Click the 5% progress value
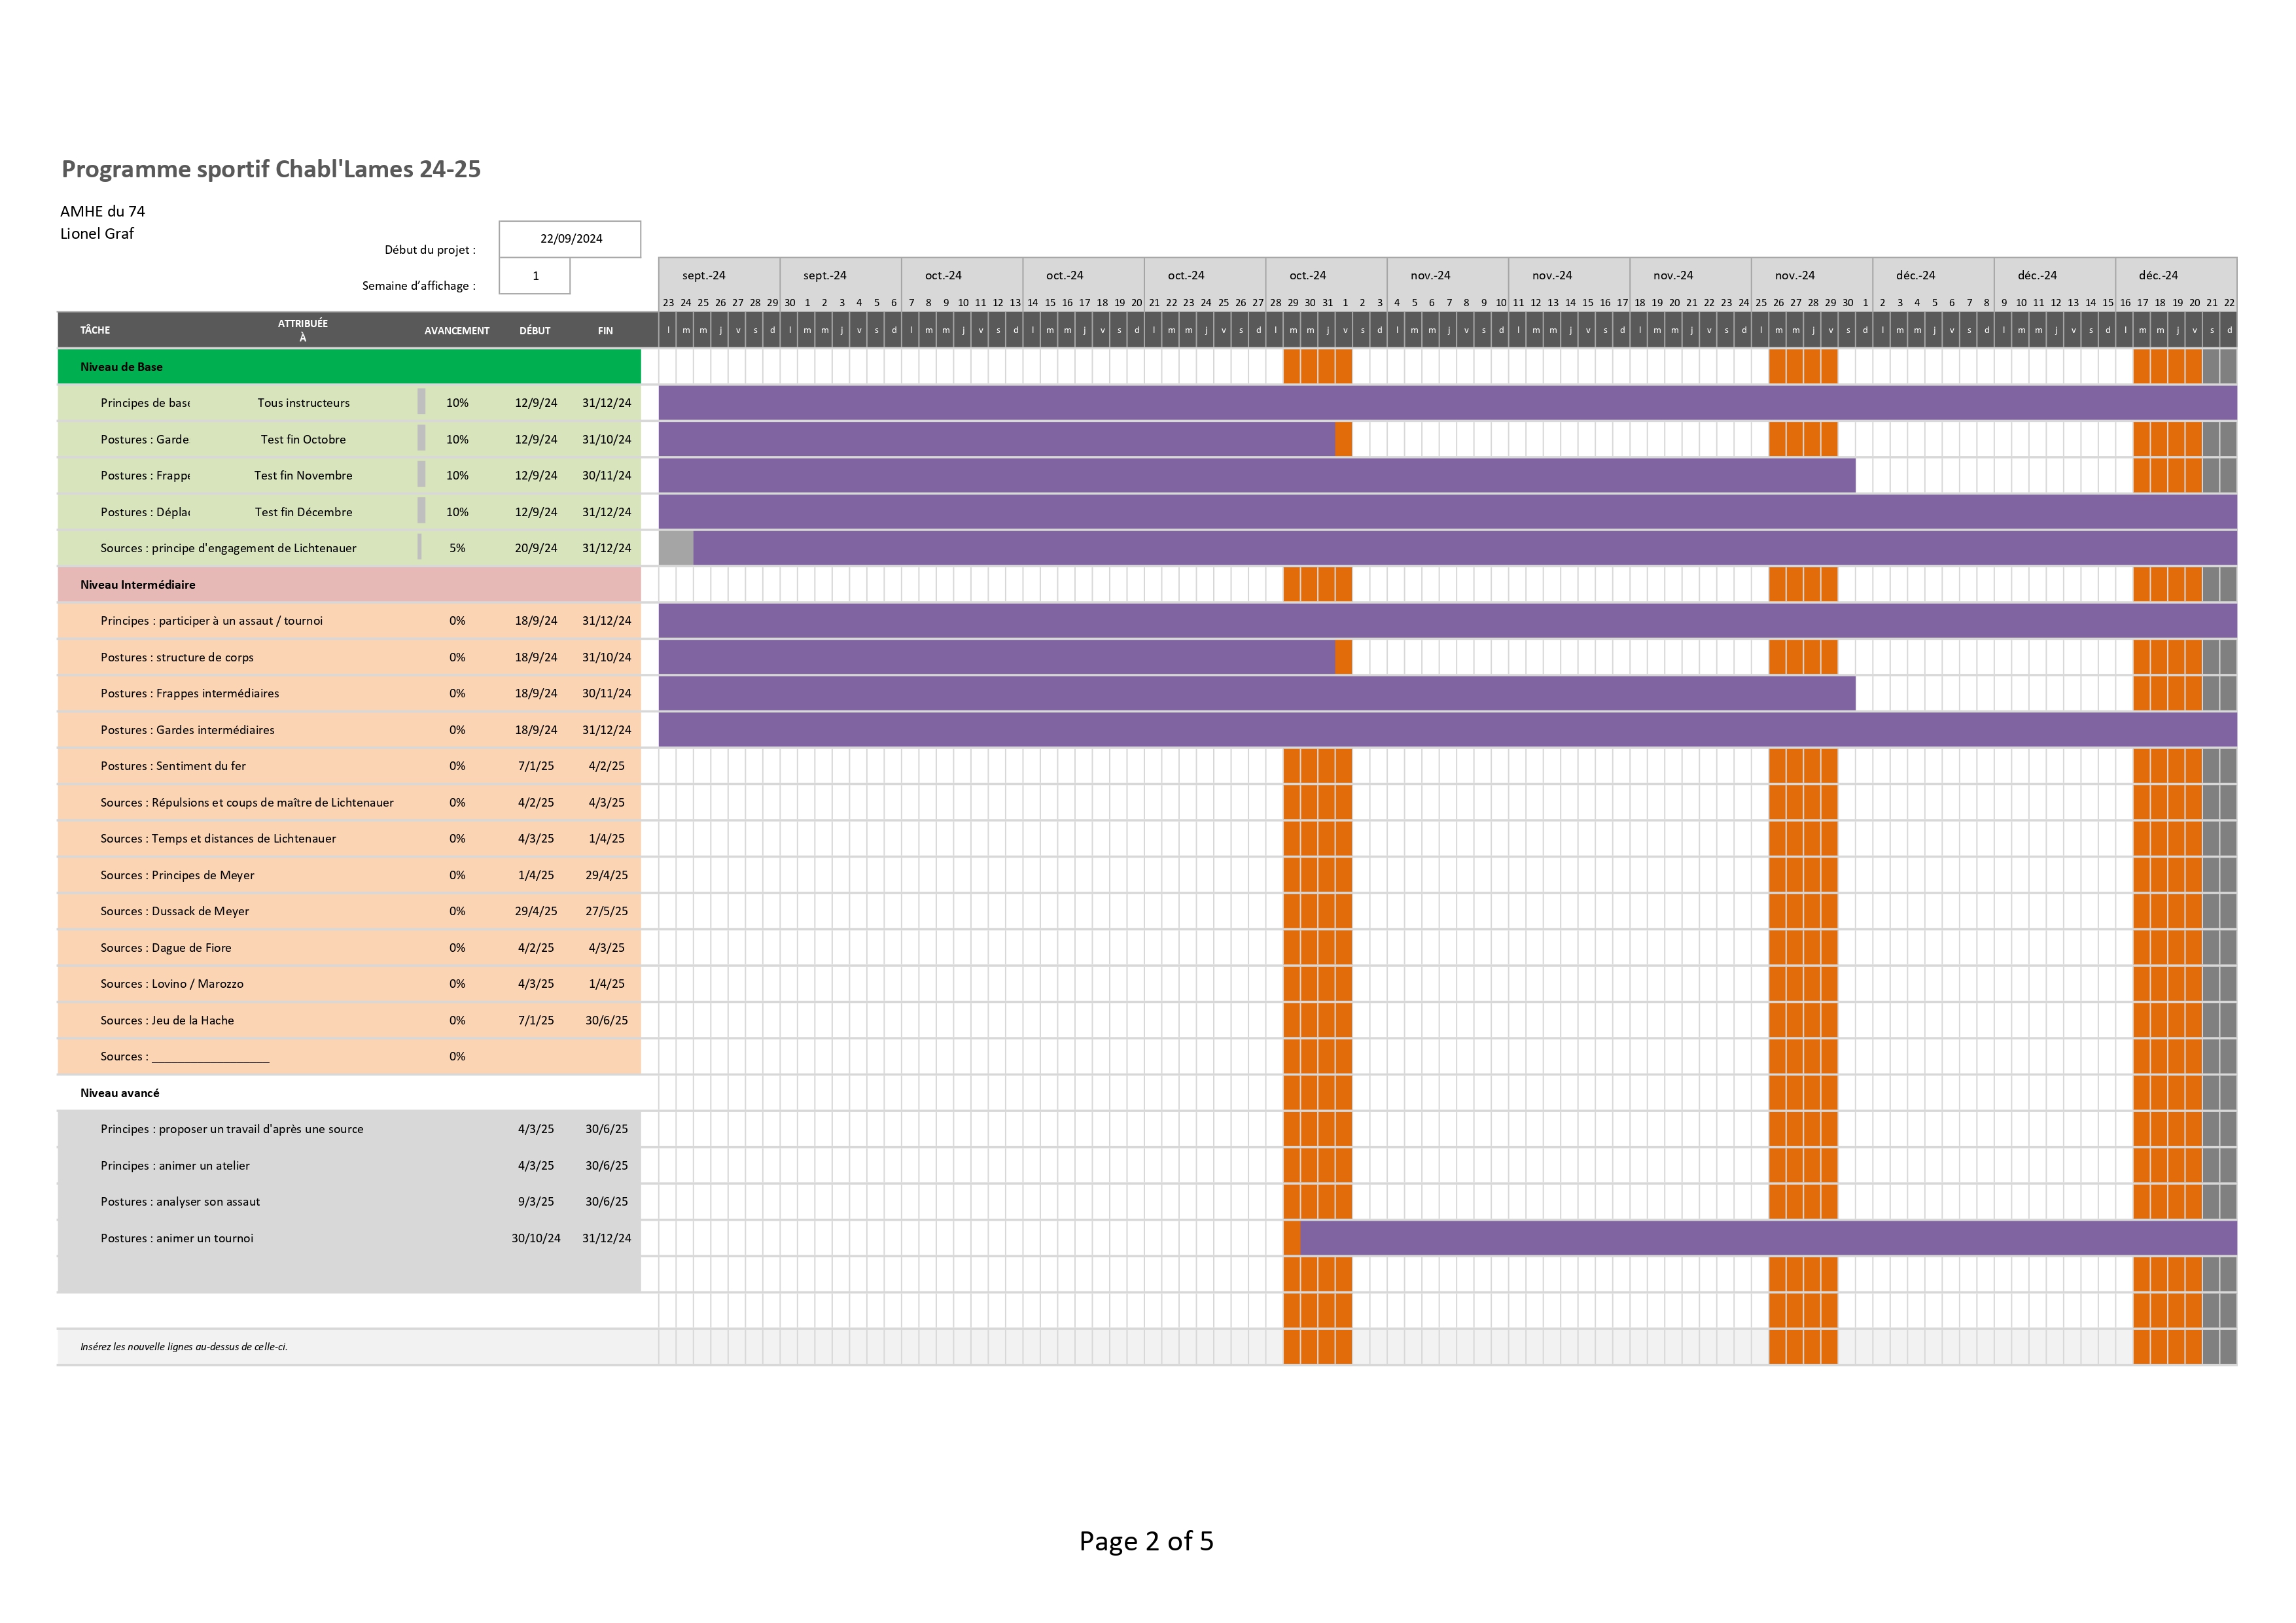 click(x=457, y=548)
